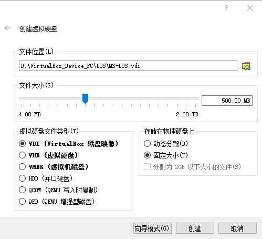Open the folder browse icon for file location

tap(246, 66)
